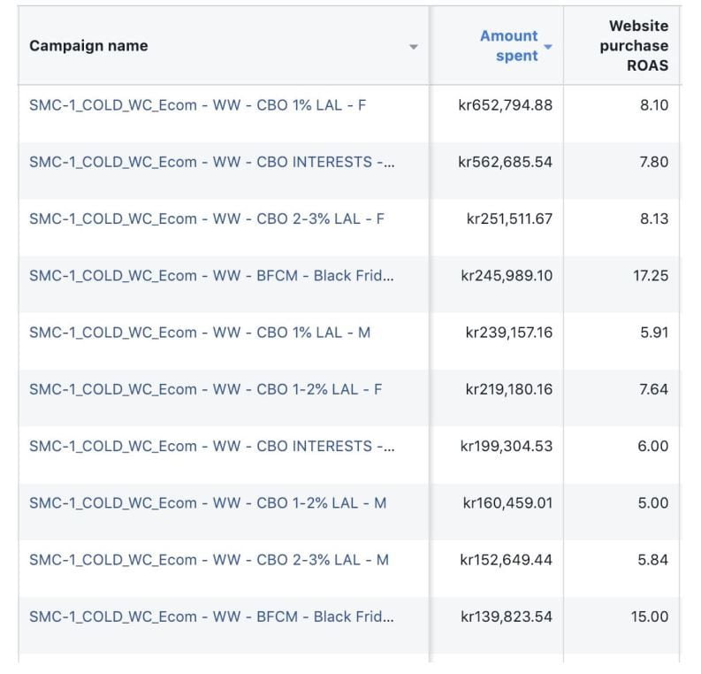Open campaign CBO 1-2% LAL - M
This screenshot has width=701, height=674.
[x=208, y=502]
